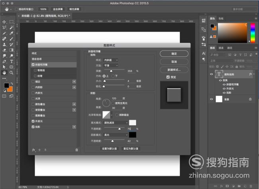Viewport: 259px width, 189px height.
Task: Click the trash icon in Layer Style dialog
Action: 77,150
